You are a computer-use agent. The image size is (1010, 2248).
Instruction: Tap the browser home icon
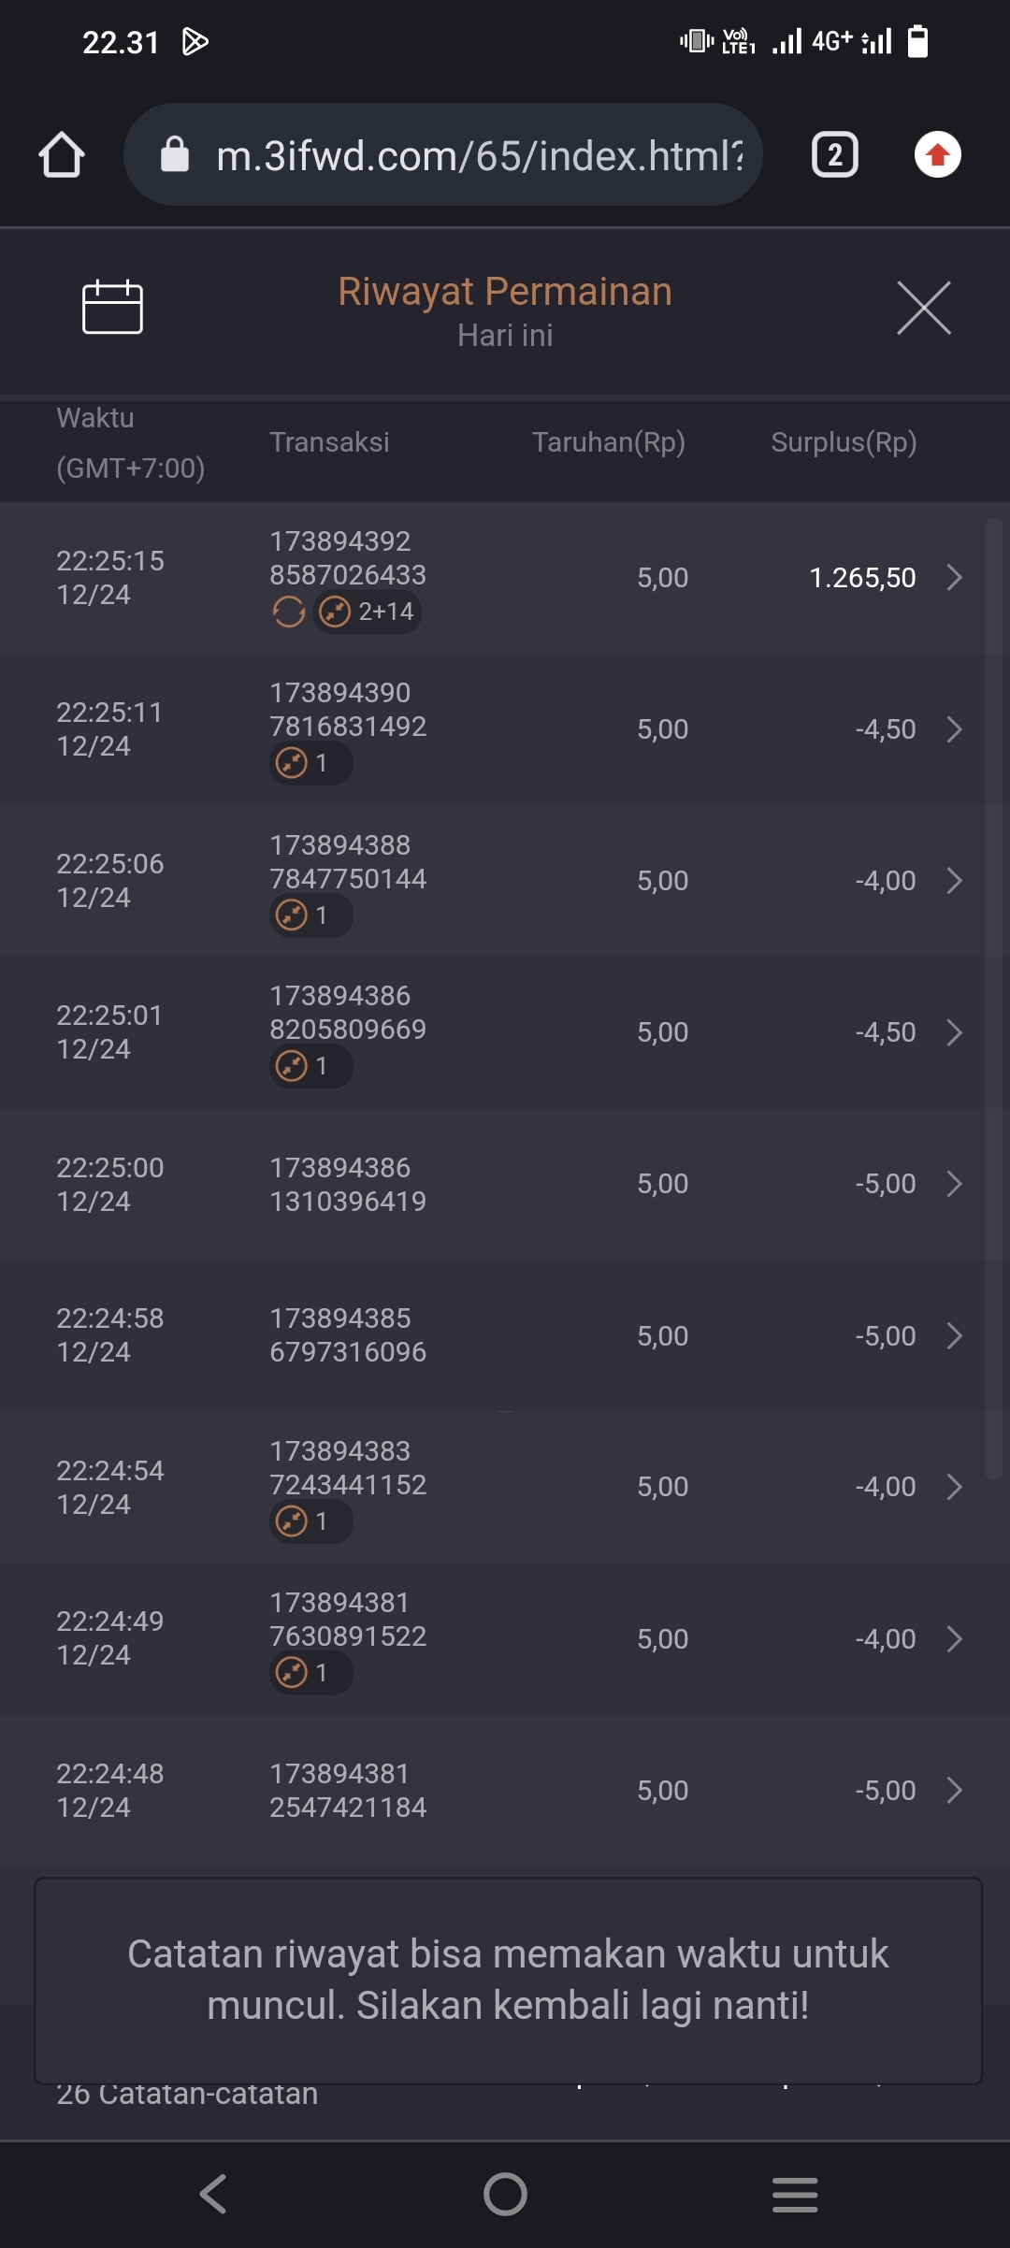(x=62, y=155)
